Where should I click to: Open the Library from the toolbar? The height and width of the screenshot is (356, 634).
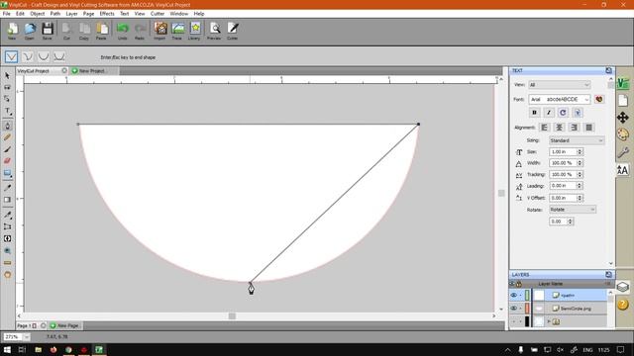click(194, 31)
